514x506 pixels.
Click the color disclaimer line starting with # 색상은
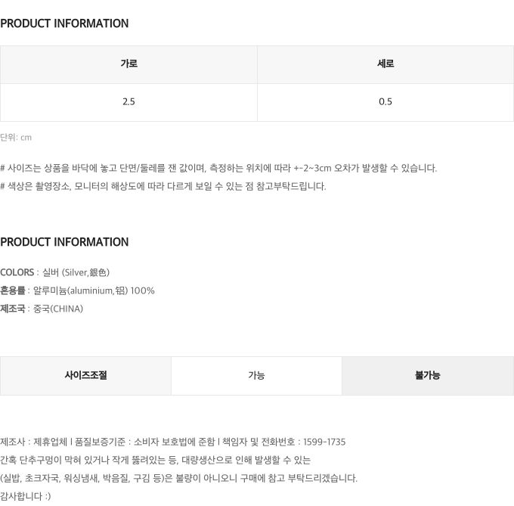tap(163, 186)
